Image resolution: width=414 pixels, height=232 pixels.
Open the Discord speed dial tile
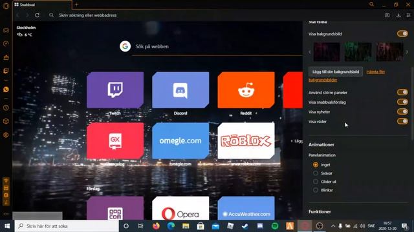pyautogui.click(x=180, y=90)
